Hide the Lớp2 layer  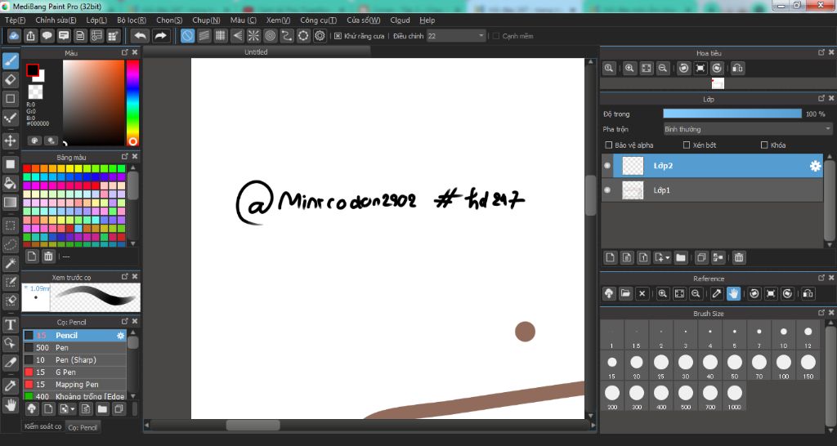(607, 166)
